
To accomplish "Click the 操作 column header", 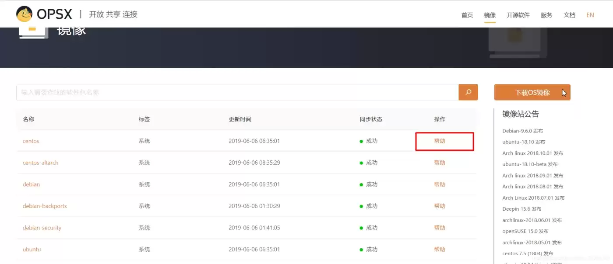I will coord(440,119).
